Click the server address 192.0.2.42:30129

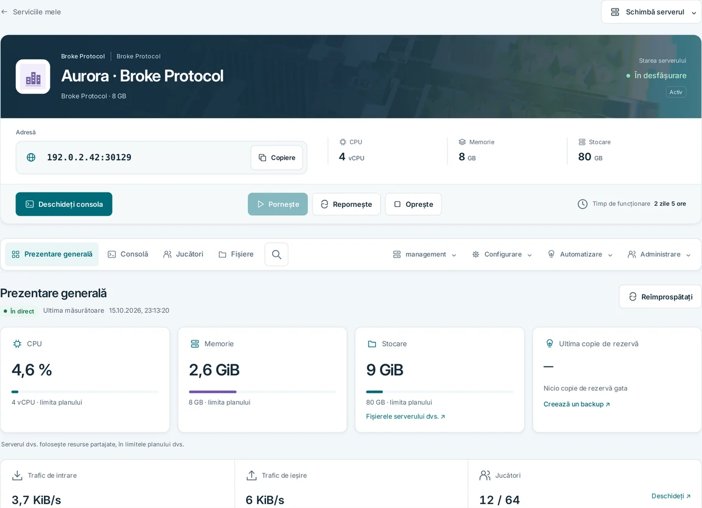[x=89, y=157]
